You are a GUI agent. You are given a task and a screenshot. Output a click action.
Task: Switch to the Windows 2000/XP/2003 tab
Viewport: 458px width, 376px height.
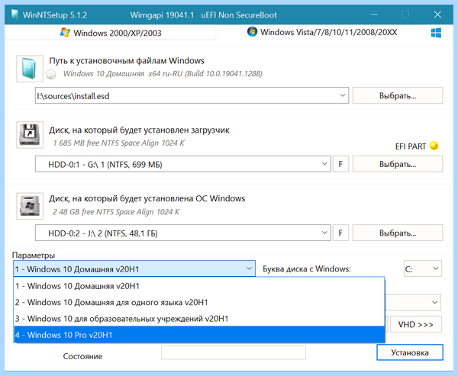pos(111,33)
